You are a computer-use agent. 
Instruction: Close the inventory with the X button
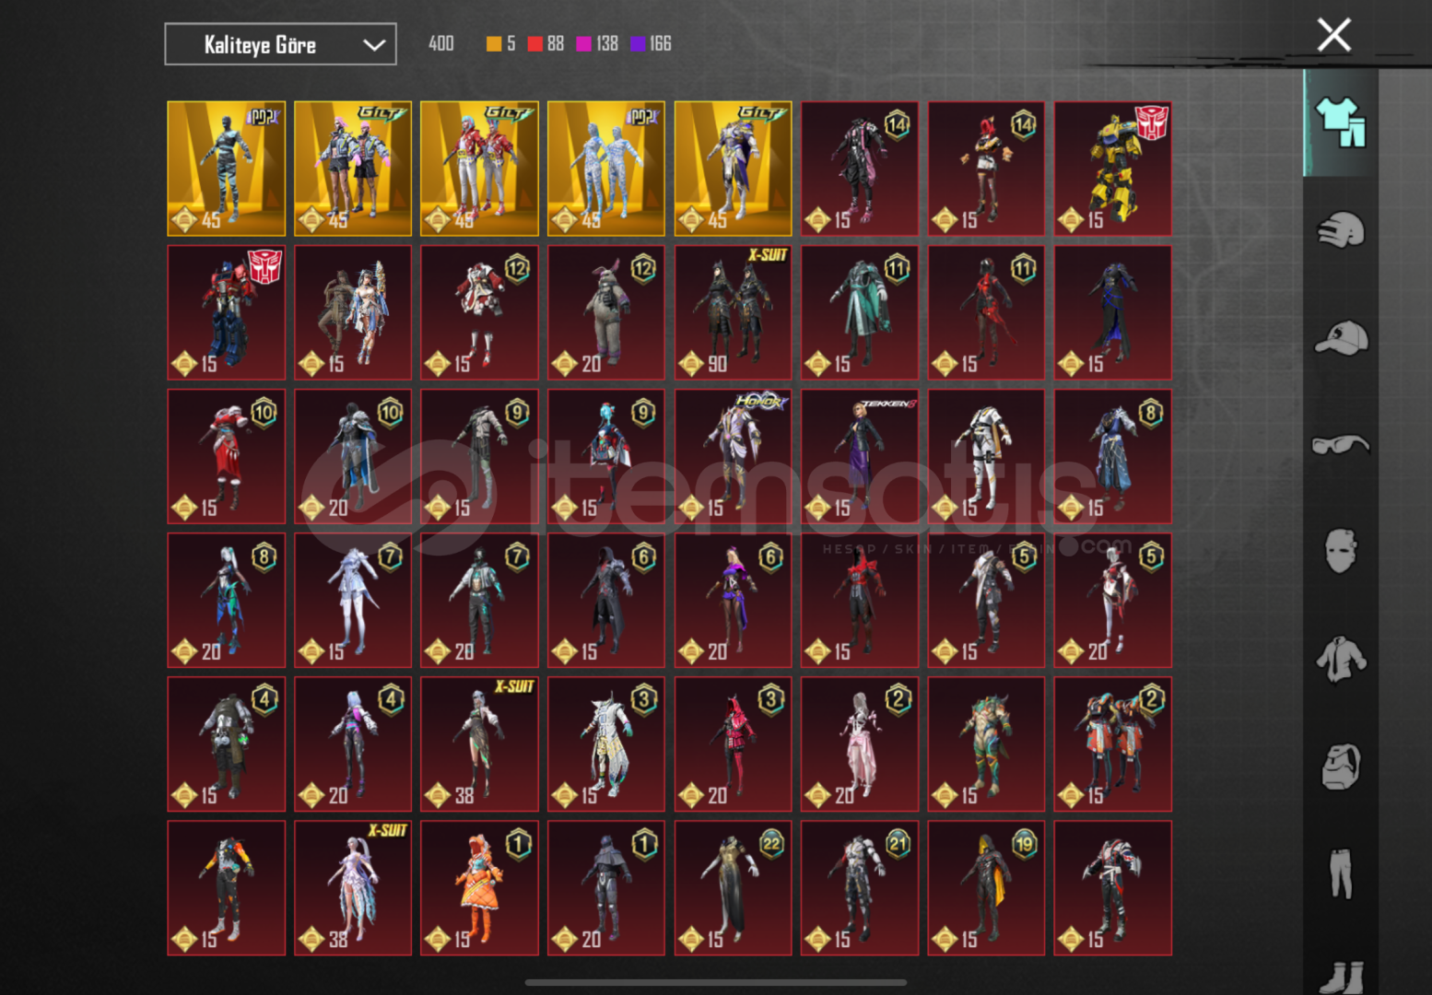[1333, 36]
